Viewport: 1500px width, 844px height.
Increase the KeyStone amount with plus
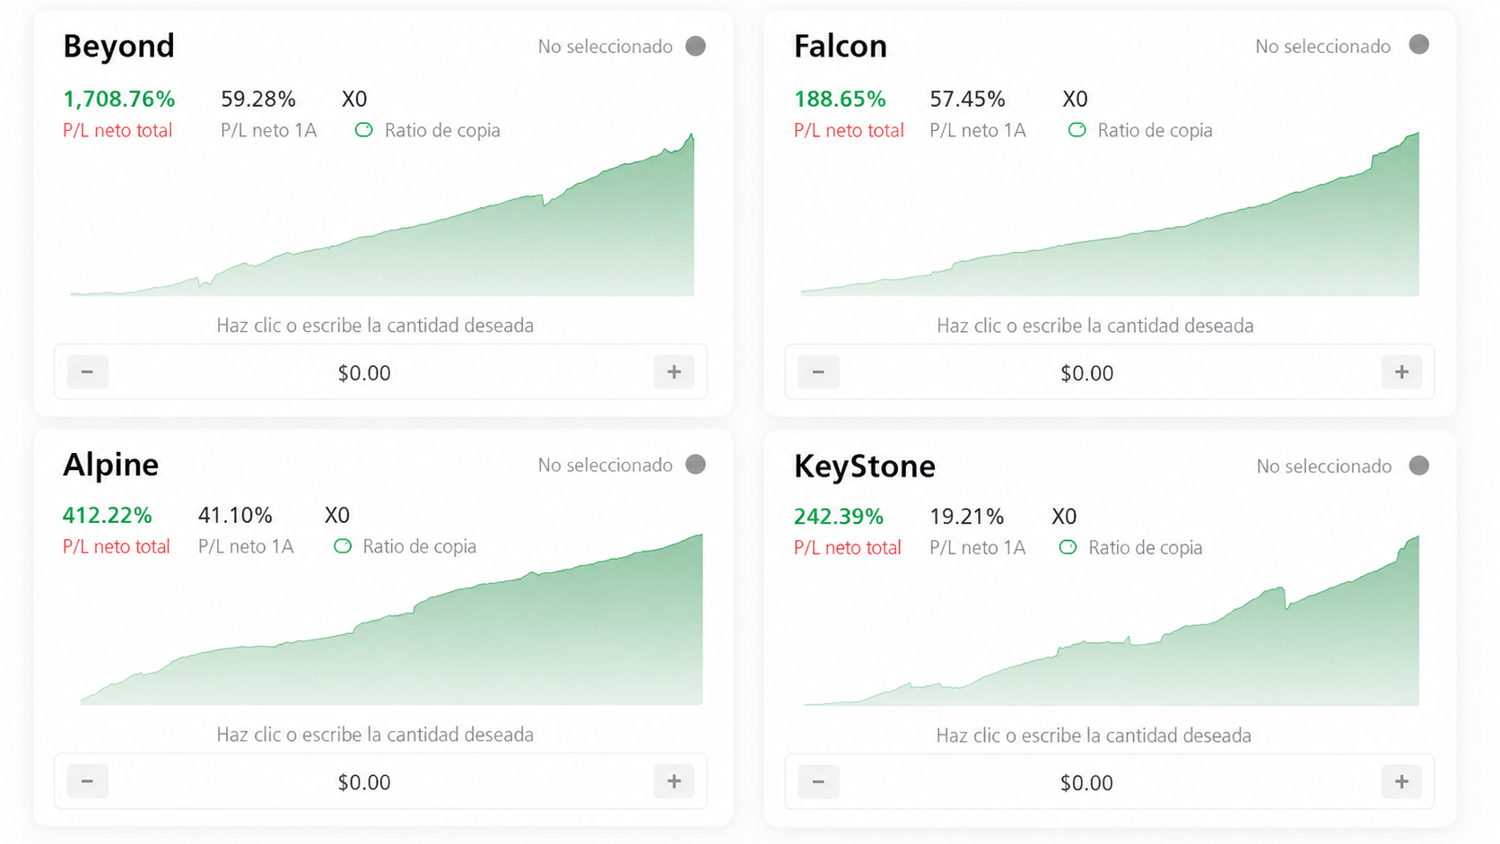tap(1401, 782)
